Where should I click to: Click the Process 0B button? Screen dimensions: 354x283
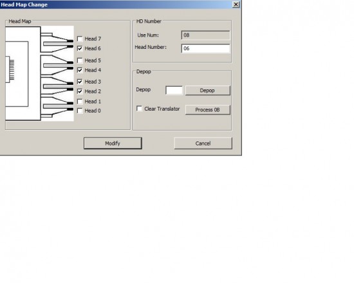[208, 110]
